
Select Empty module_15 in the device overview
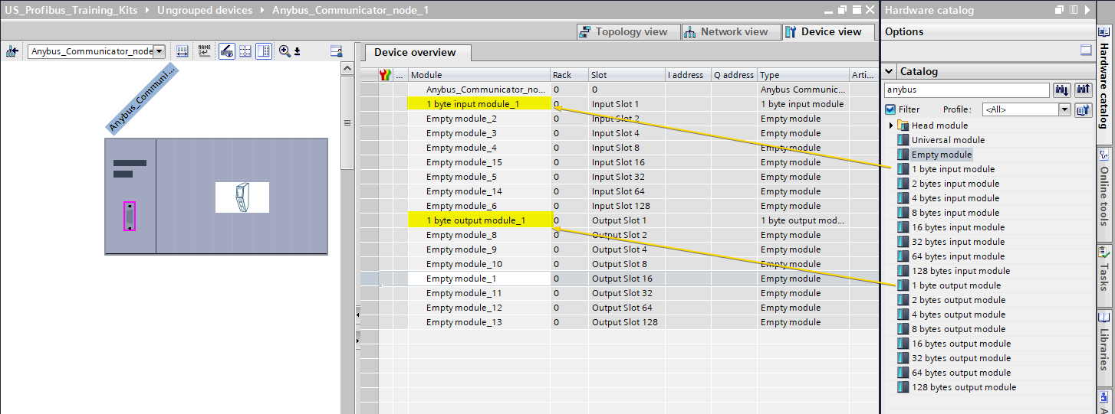[464, 162]
